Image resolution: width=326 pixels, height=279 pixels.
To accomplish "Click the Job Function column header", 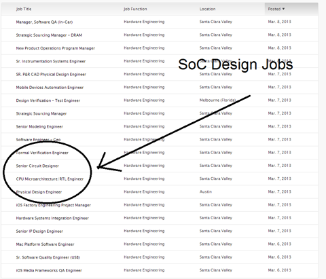I will point(135,9).
